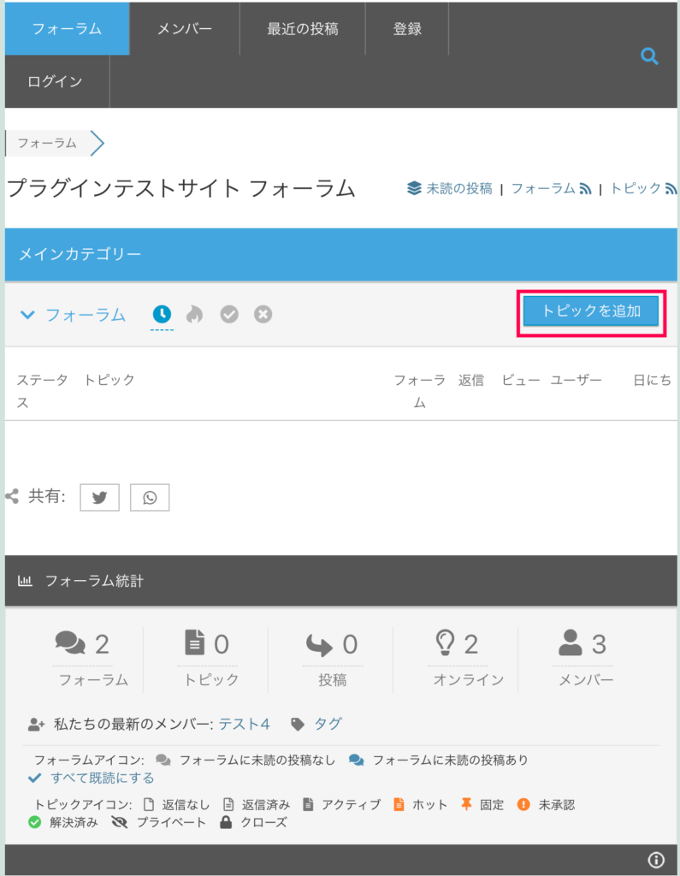The width and height of the screenshot is (680, 876).
Task: Click the orange ホット topic legend icon
Action: 399,804
